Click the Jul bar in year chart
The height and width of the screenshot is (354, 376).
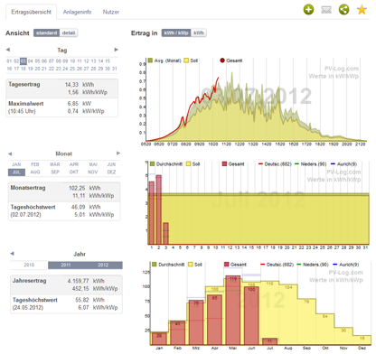pos(269,341)
